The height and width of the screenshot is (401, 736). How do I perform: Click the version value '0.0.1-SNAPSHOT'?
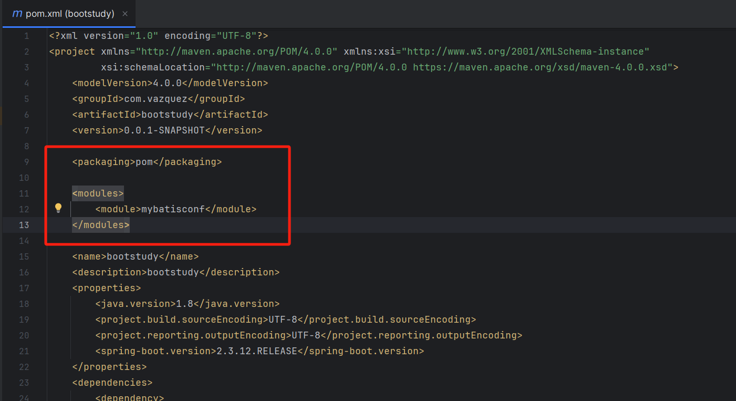pyautogui.click(x=164, y=130)
